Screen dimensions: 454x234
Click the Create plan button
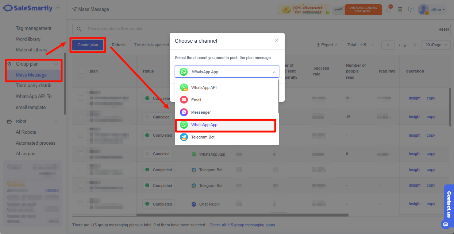[x=88, y=45]
